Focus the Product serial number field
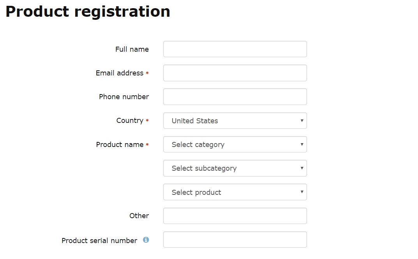Screen dimensions: 418x259 coord(235,240)
